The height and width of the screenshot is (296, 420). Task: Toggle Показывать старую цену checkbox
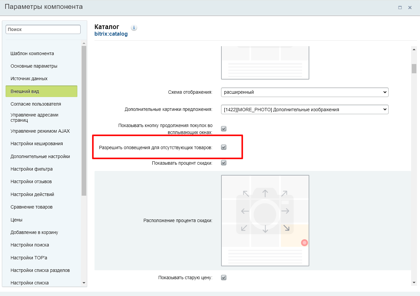[x=224, y=278]
